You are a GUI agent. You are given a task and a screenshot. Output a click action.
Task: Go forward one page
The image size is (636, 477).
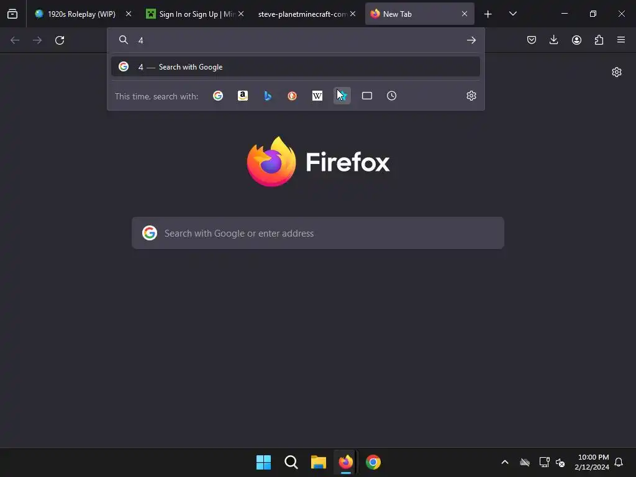pos(37,40)
